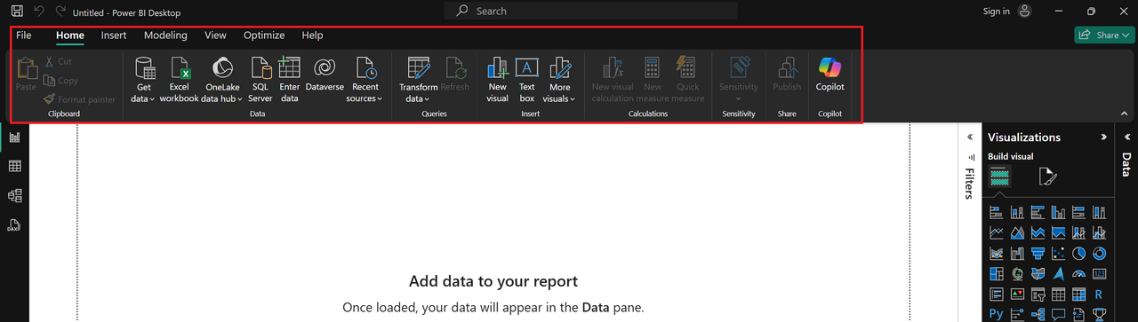Open the Sensitivity dropdown

(x=739, y=80)
